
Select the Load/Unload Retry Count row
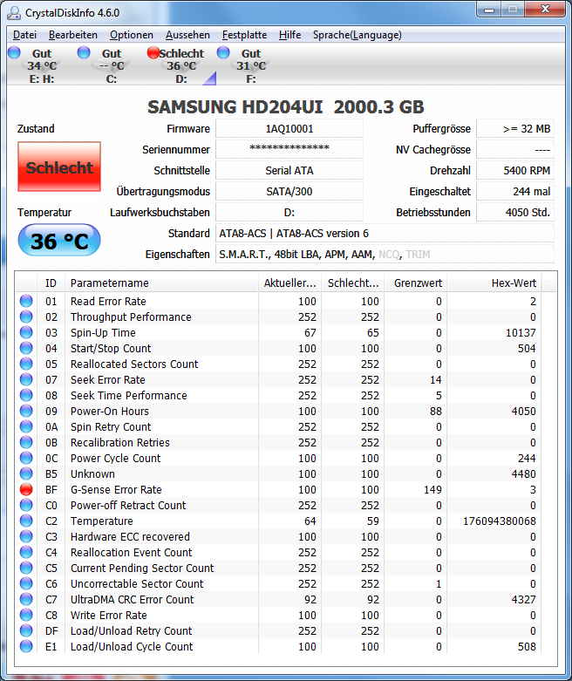pyautogui.click(x=278, y=630)
